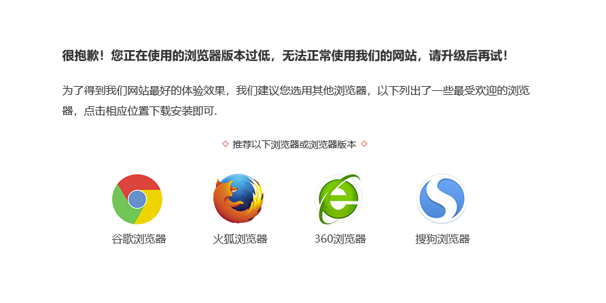Click the right red diamond decoration

click(x=363, y=144)
